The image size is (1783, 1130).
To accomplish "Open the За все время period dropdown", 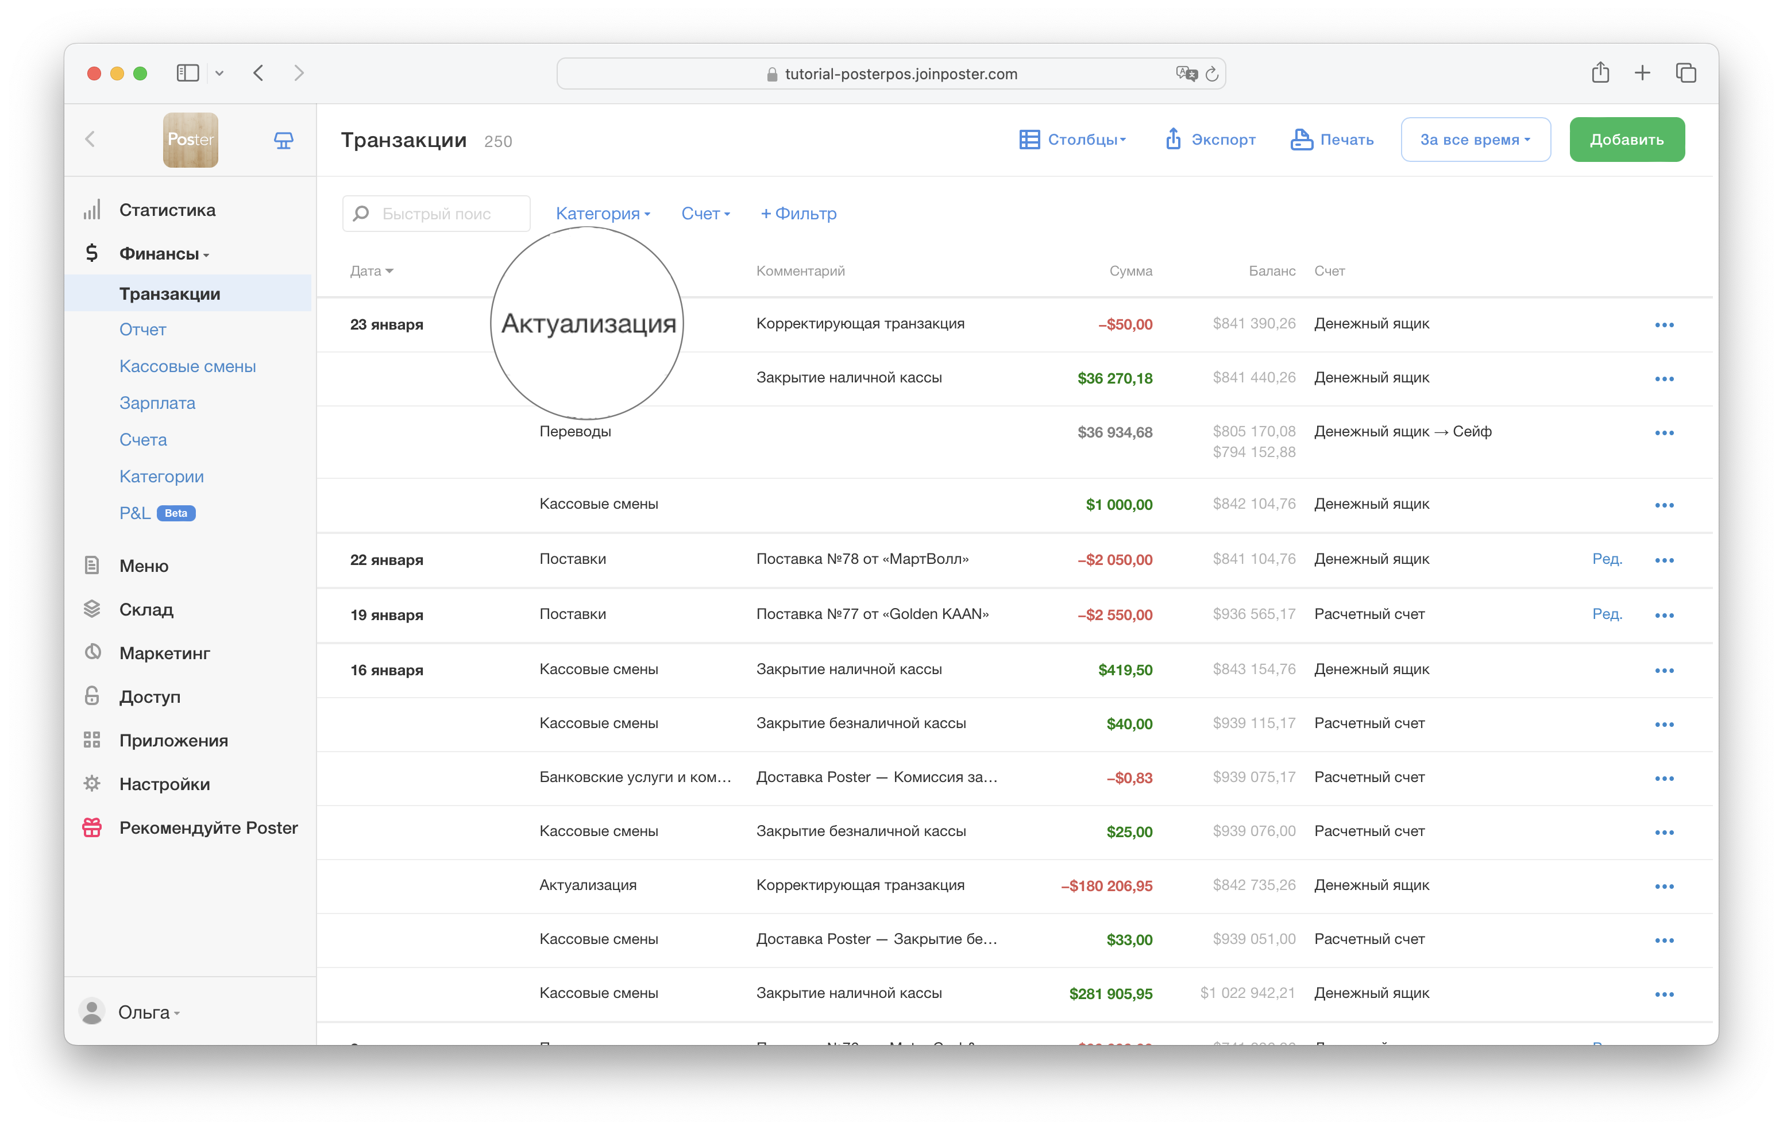I will pos(1474,139).
